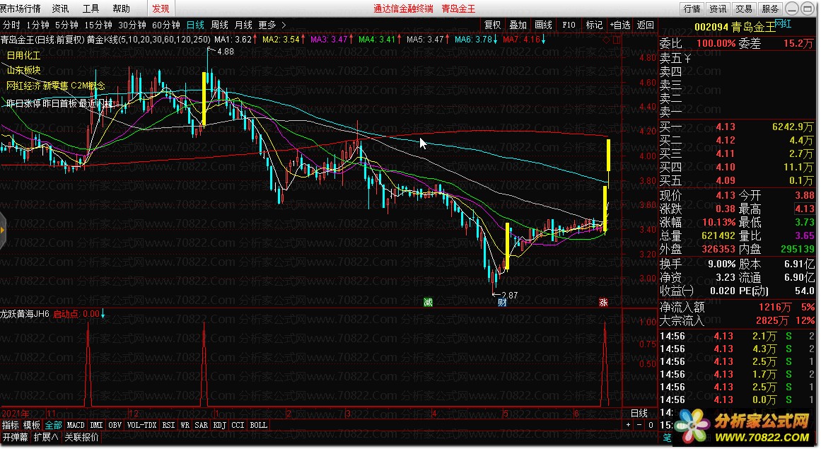Click the 返回 back button
The image size is (821, 449).
(645, 25)
